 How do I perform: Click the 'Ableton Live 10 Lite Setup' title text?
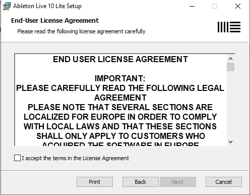(x=47, y=6)
